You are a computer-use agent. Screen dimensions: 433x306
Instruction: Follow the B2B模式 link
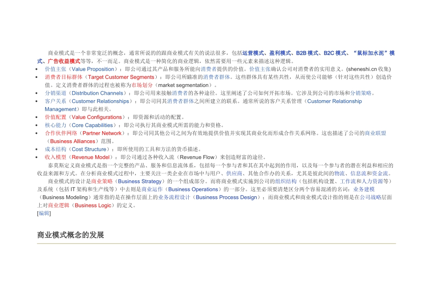307,53
